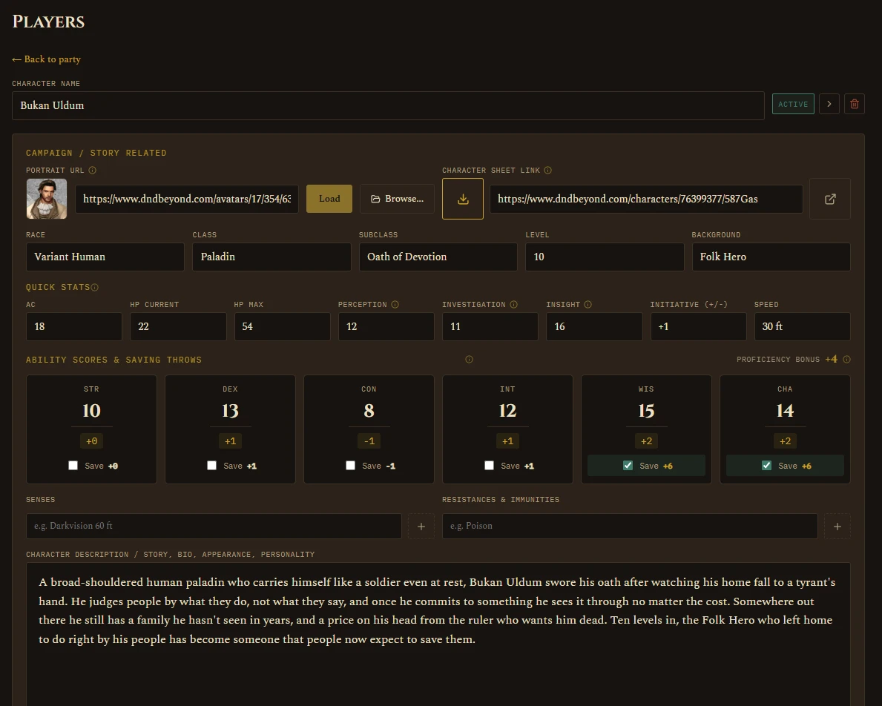Screen dimensions: 882x706
Task: Click the Proficiency Bonus +4 value
Action: click(832, 360)
